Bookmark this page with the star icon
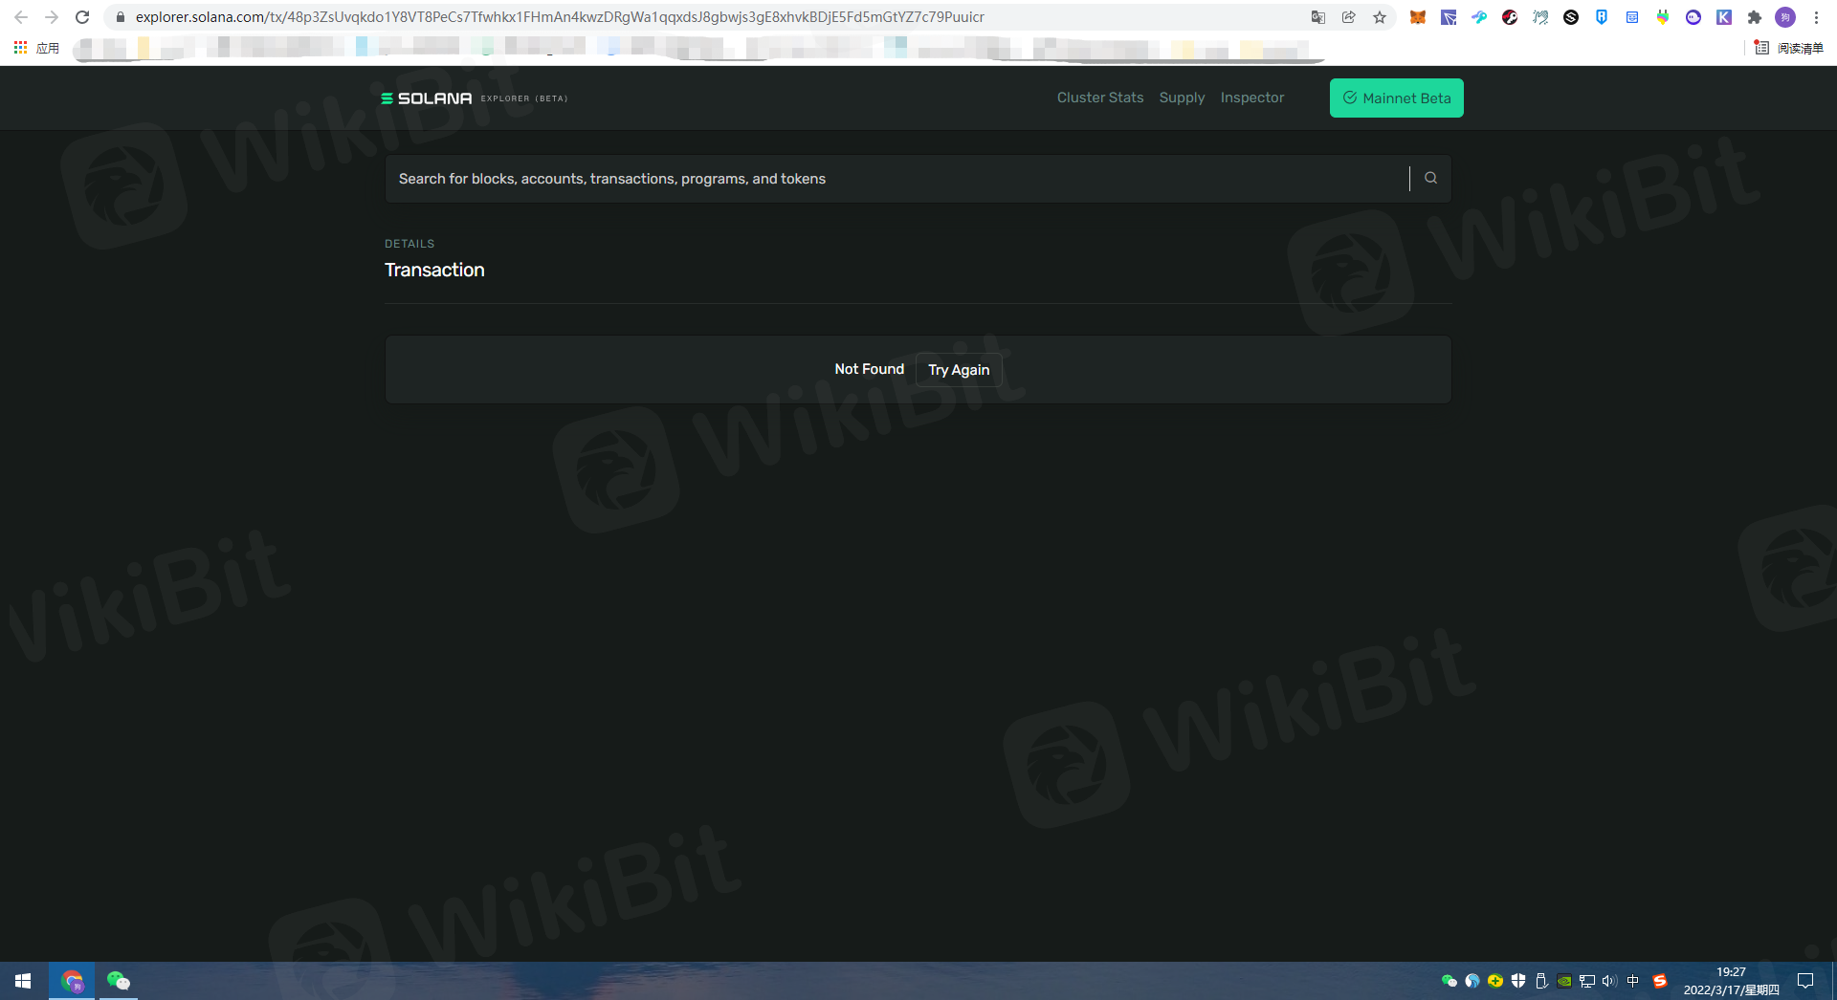This screenshot has height=1000, width=1837. [1380, 17]
